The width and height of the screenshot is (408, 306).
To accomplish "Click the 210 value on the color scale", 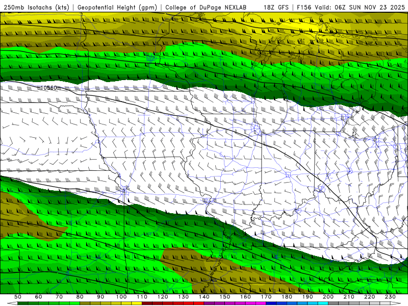I will click(x=349, y=297).
